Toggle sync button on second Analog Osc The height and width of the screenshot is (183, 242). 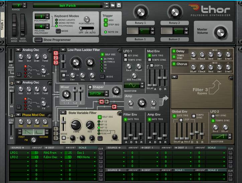(x=12, y=83)
